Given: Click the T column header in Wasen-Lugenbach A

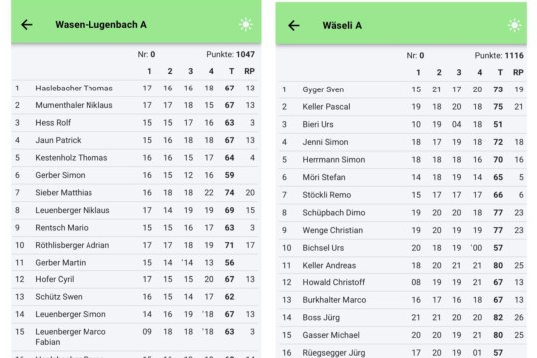Looking at the screenshot, I should point(232,71).
